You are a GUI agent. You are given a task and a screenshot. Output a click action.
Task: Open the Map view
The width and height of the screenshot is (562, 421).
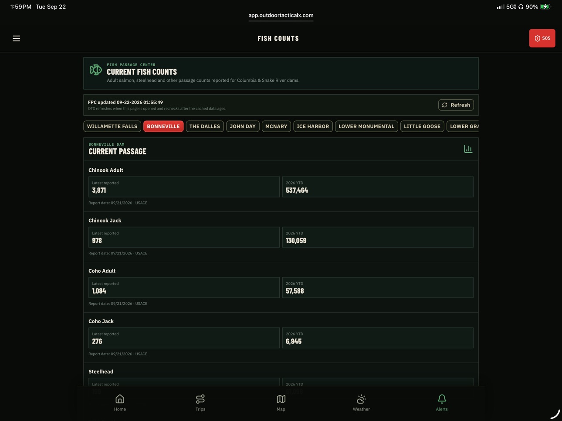coord(281,402)
